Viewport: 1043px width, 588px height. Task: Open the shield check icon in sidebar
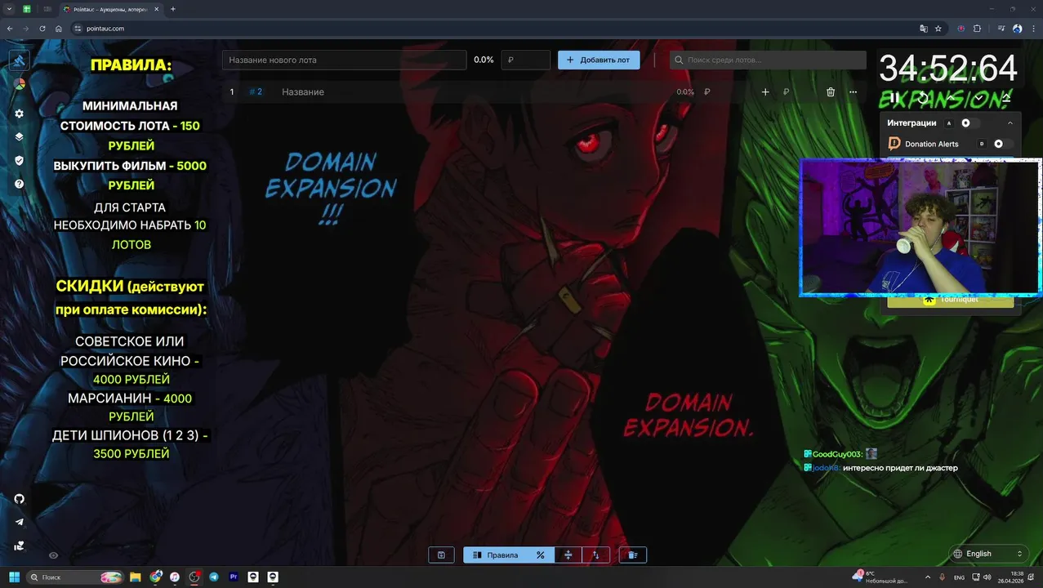point(19,161)
